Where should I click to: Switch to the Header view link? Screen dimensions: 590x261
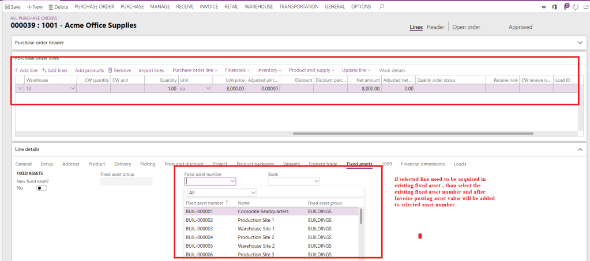(x=435, y=27)
